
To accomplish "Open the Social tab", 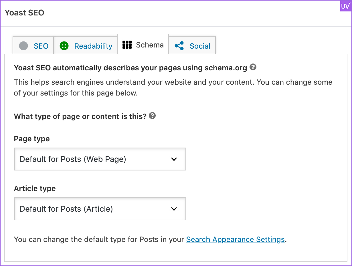I will tap(192, 46).
